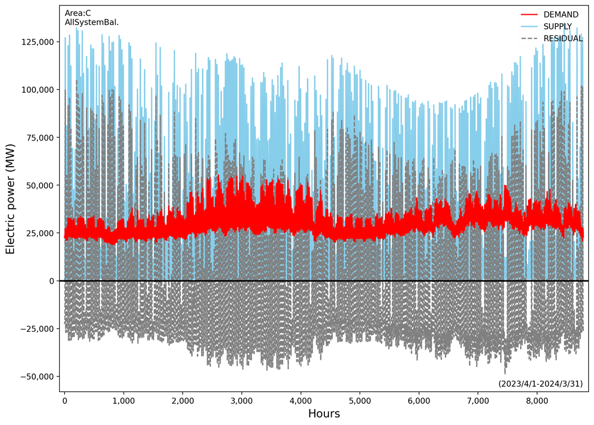Click the 0 tick label on y-axis
Image resolution: width=594 pixels, height=425 pixels.
click(51, 281)
